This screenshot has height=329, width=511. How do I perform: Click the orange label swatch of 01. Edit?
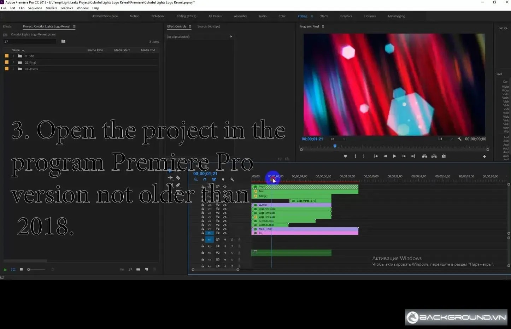click(6, 56)
